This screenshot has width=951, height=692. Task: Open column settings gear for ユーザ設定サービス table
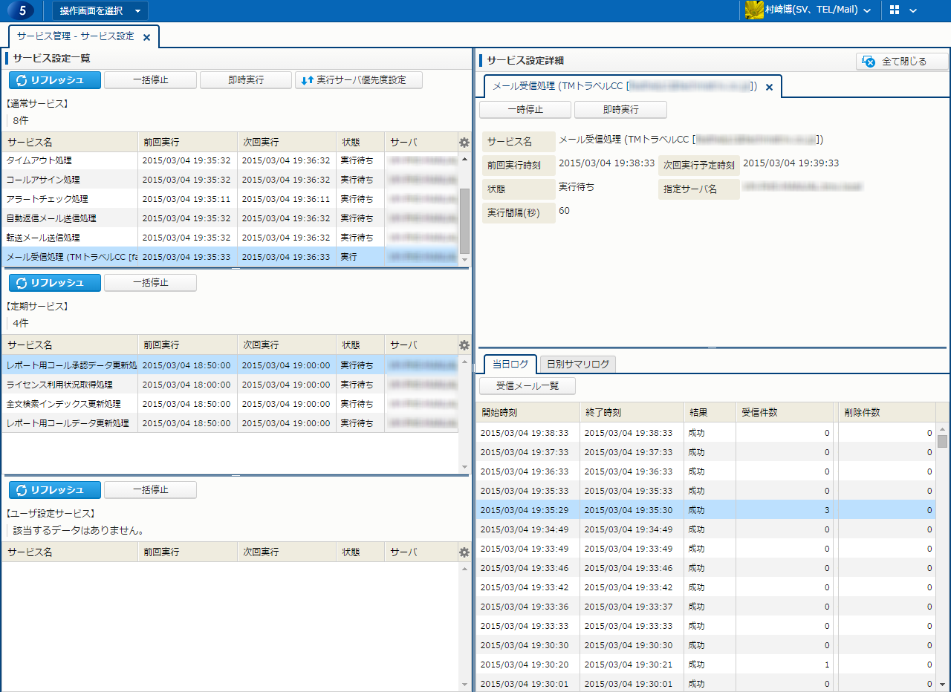pyautogui.click(x=464, y=552)
